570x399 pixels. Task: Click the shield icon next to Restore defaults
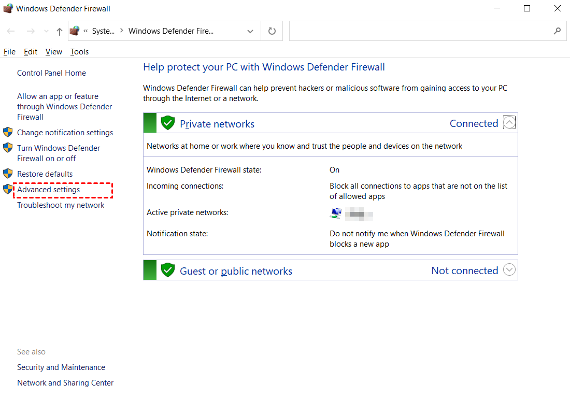8,174
